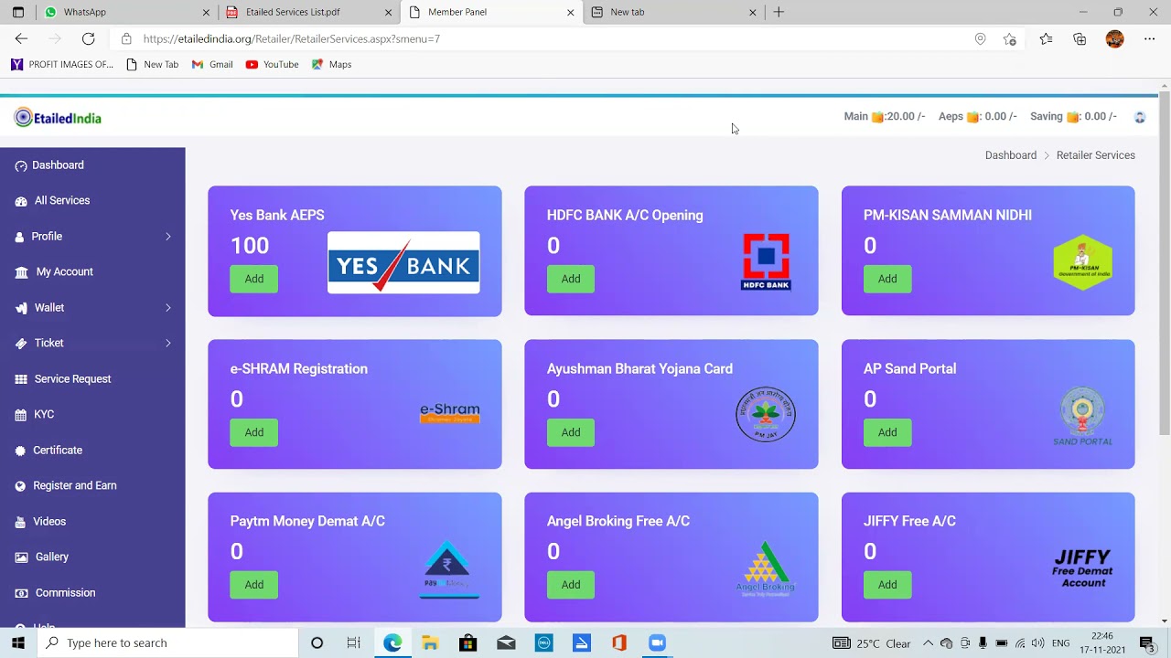The width and height of the screenshot is (1171, 658).
Task: Open Zoom from the taskbar
Action: [657, 642]
